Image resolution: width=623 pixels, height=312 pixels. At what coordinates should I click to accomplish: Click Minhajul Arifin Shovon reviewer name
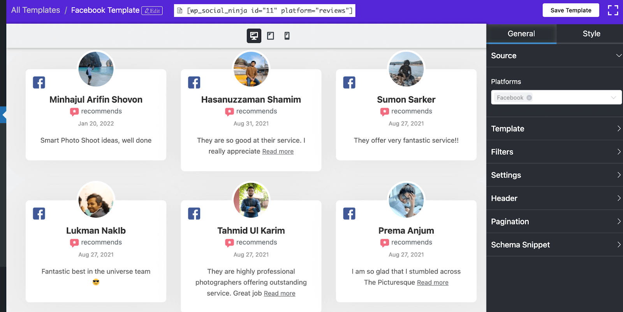coord(96,99)
